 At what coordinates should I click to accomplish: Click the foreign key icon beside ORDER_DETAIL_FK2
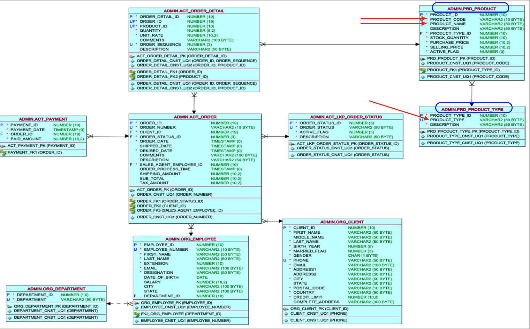coord(132,77)
